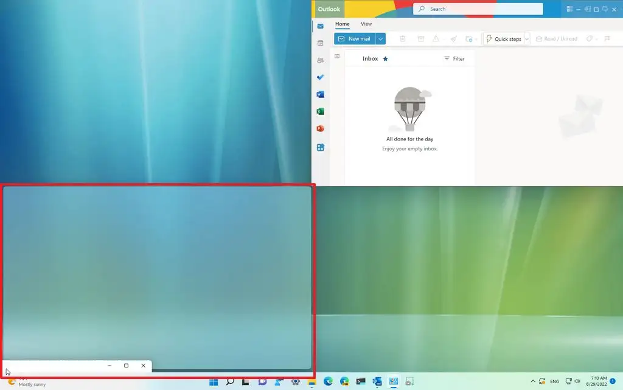Open the Calendar icon in Outlook sidebar
This screenshot has width=623, height=390.
tap(321, 43)
